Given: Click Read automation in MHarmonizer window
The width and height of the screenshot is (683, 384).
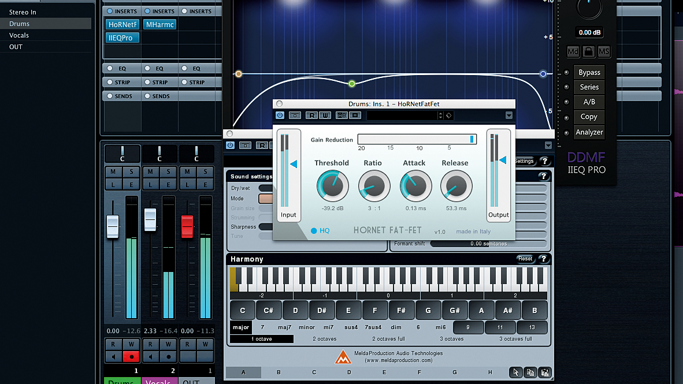Looking at the screenshot, I should click(x=261, y=146).
